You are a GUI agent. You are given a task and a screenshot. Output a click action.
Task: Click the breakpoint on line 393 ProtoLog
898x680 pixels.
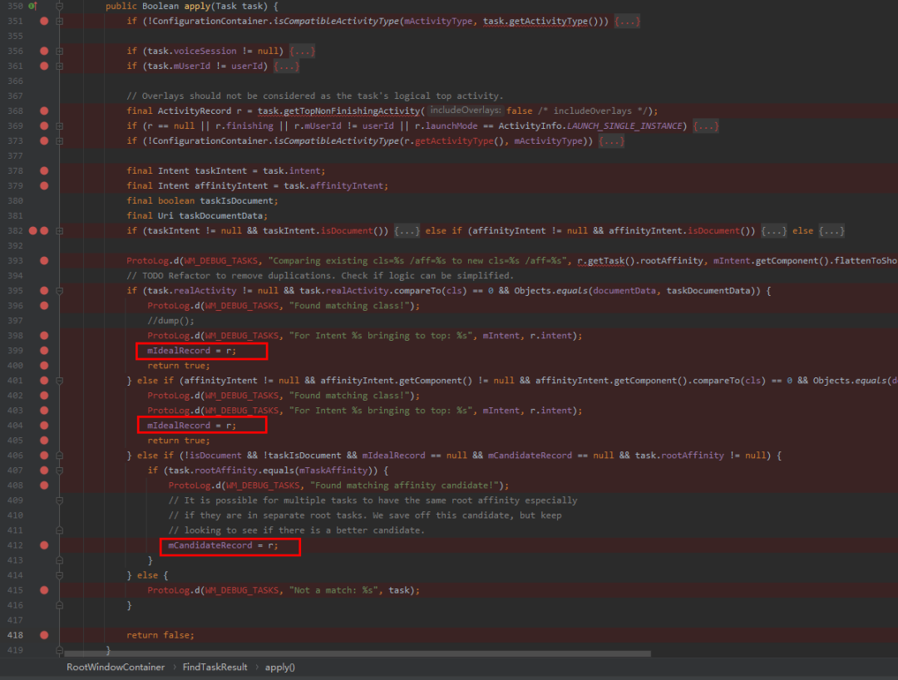point(44,260)
